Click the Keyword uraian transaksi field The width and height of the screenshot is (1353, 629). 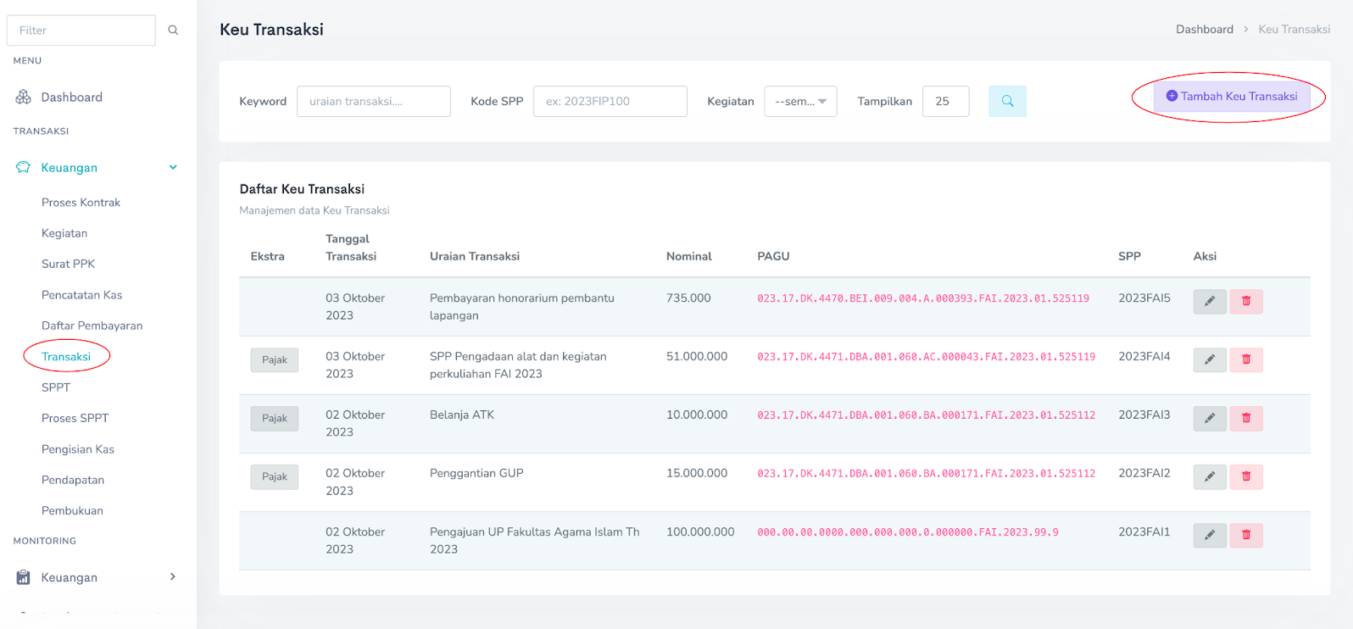click(x=373, y=101)
